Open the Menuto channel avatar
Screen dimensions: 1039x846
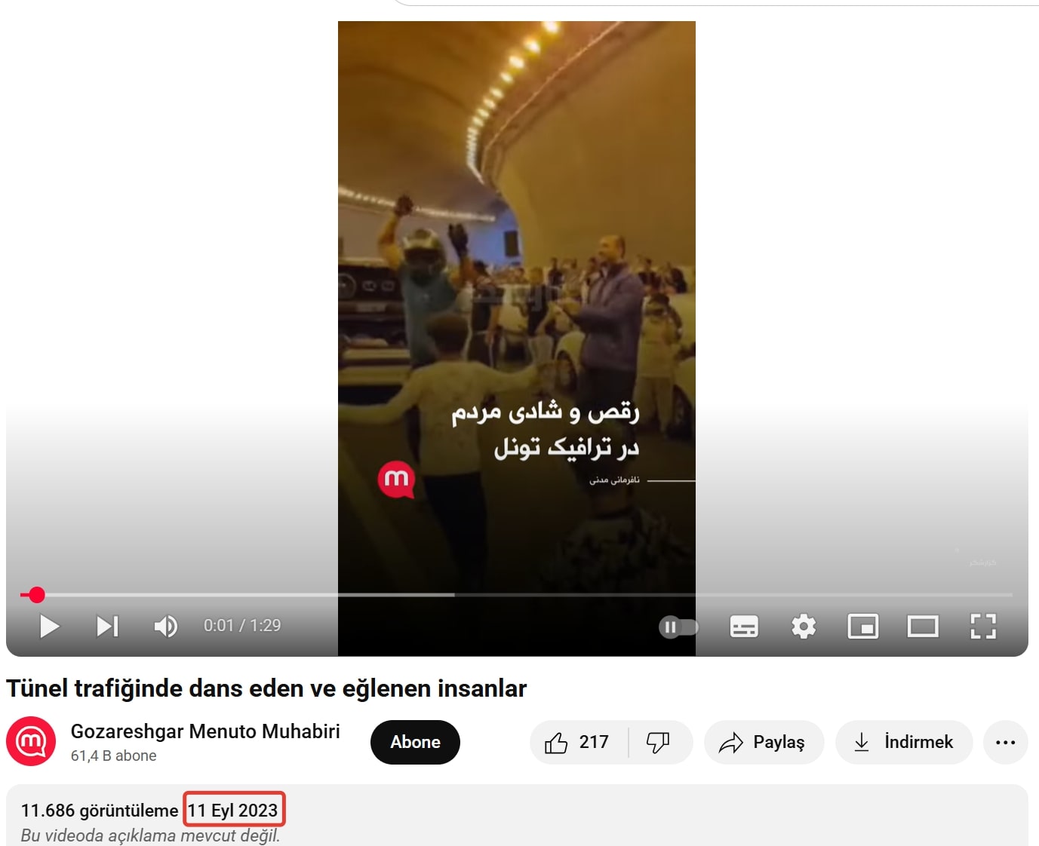point(31,742)
